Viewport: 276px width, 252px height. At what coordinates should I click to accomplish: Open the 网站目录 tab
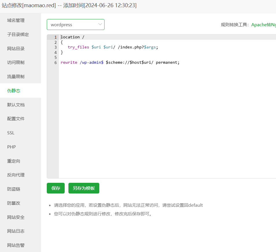pyautogui.click(x=20, y=48)
